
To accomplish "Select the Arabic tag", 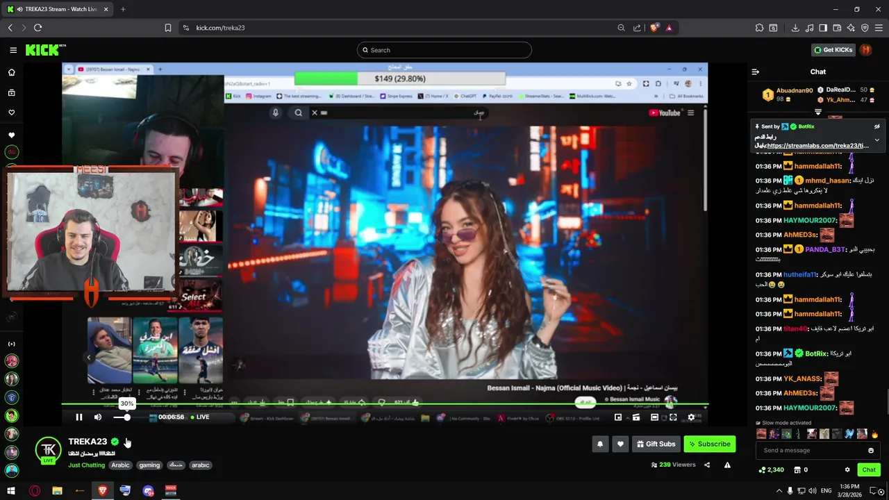I will pos(121,465).
